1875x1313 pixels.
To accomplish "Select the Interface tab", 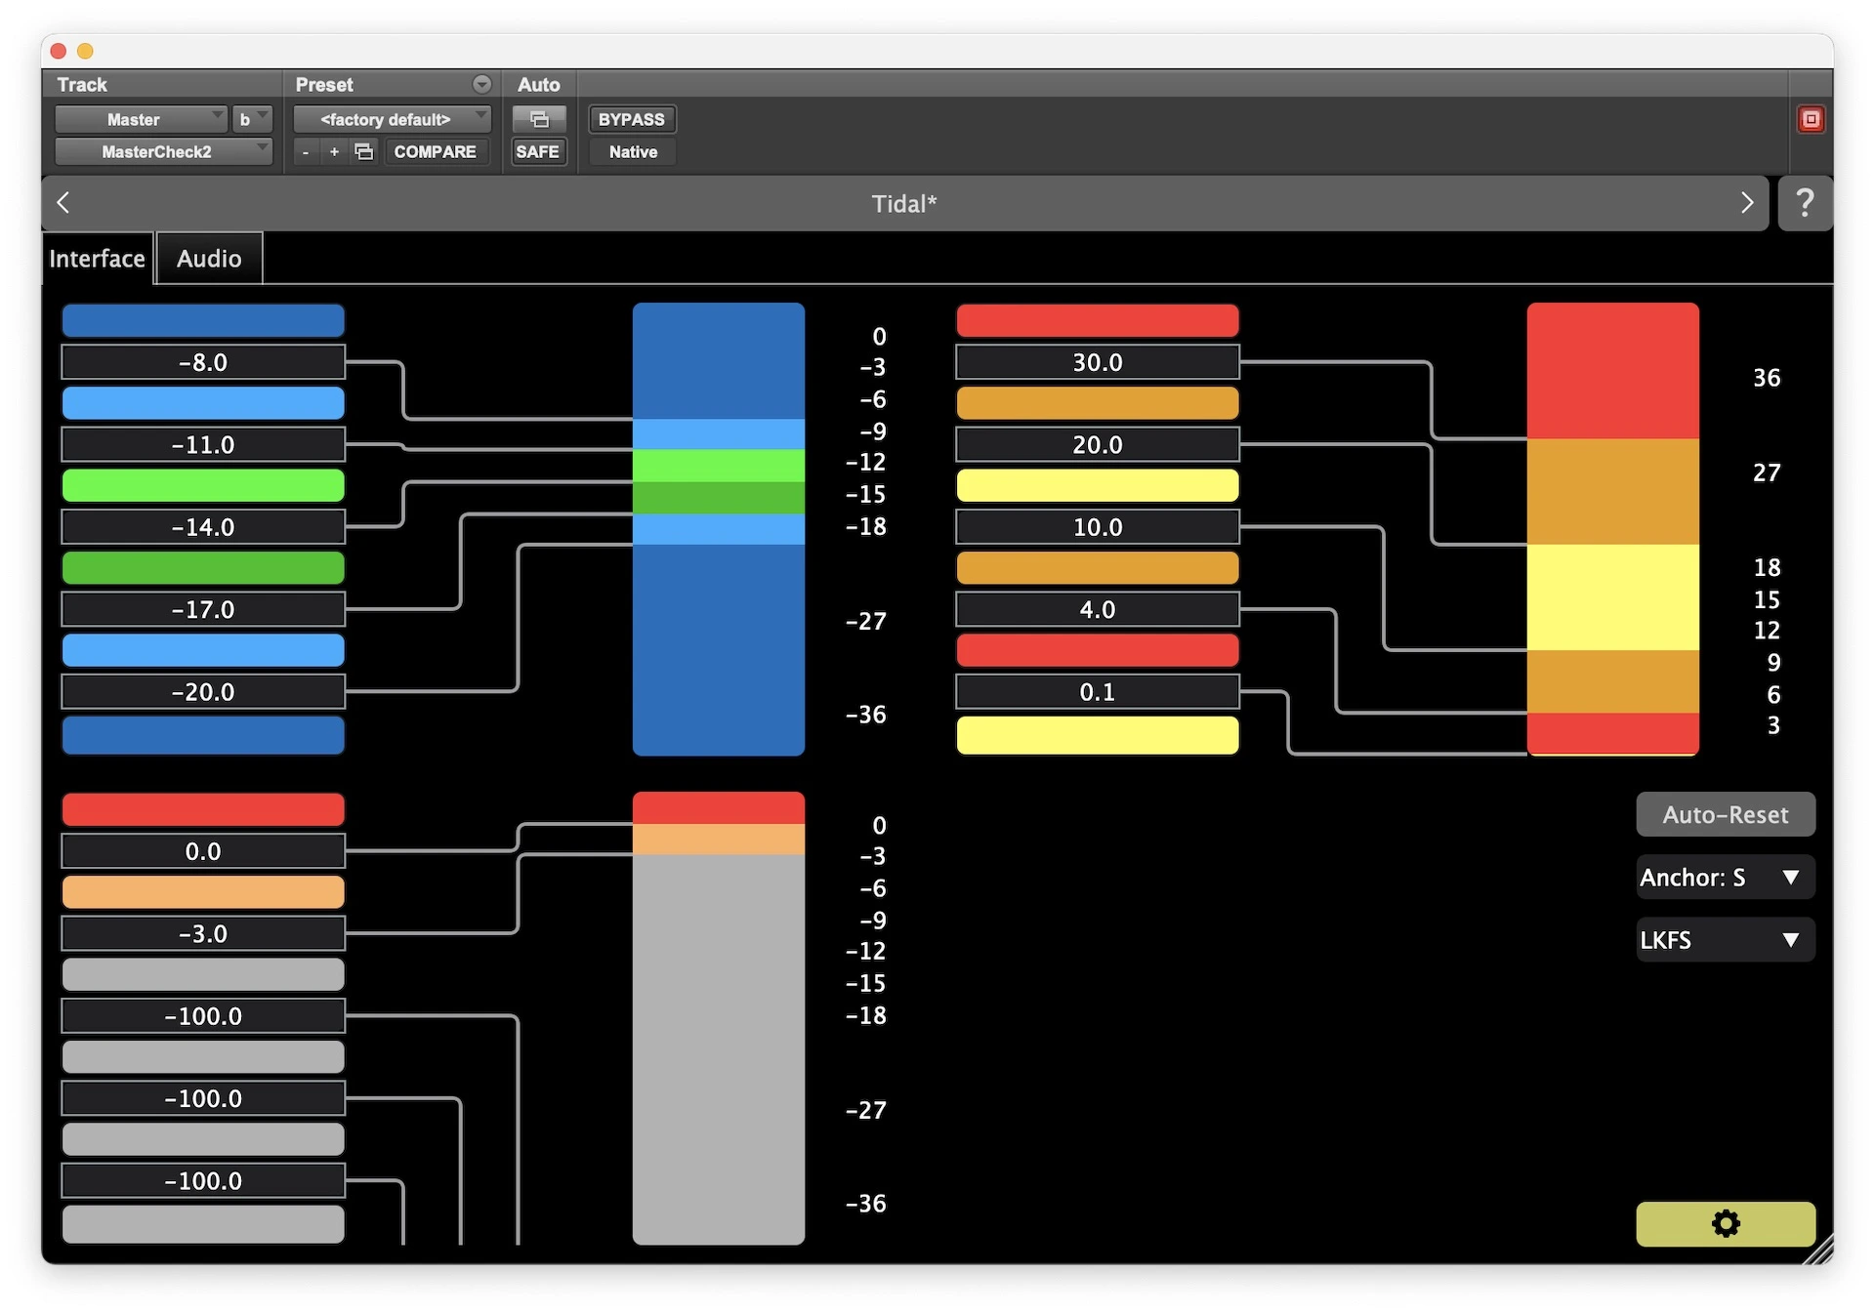I will pos(97,259).
